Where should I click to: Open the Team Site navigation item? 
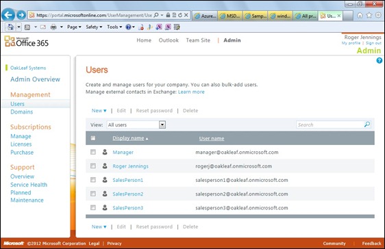pyautogui.click(x=198, y=40)
